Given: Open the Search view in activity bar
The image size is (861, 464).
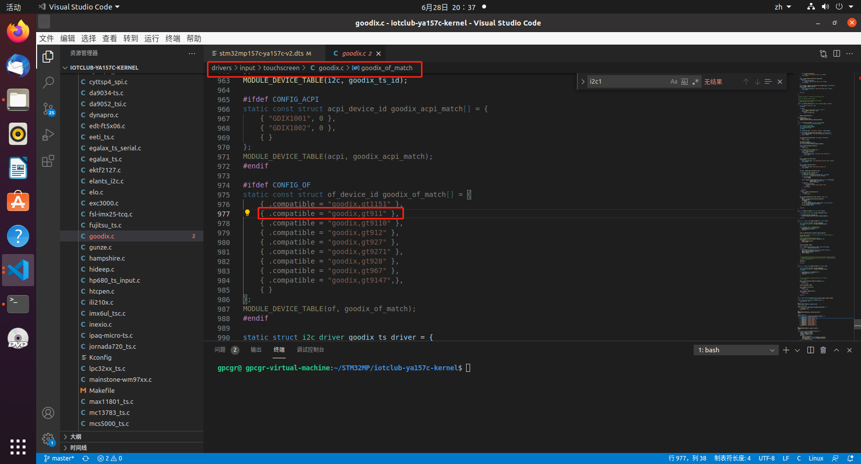Looking at the screenshot, I should 48,83.
